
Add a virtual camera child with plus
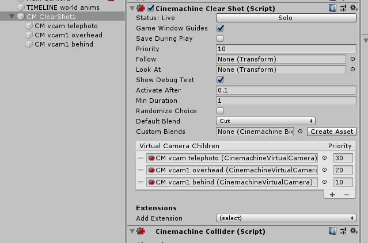(x=332, y=195)
